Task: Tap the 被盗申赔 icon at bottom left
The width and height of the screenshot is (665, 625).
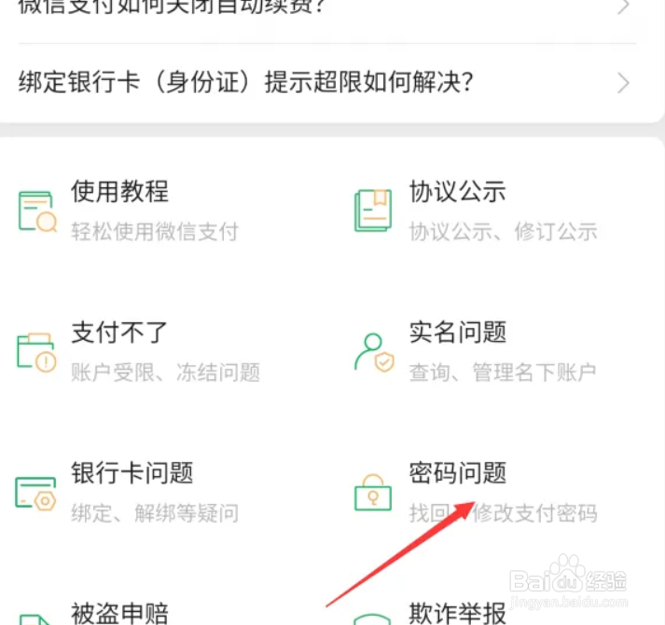Action: [x=35, y=619]
